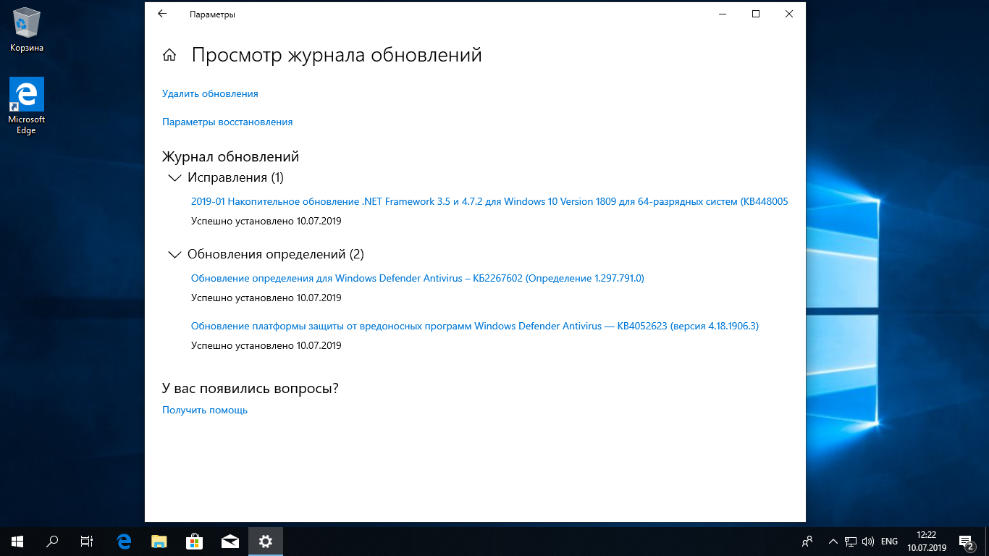Open the 2019-01 .NET Framework cumulative update link

point(489,201)
